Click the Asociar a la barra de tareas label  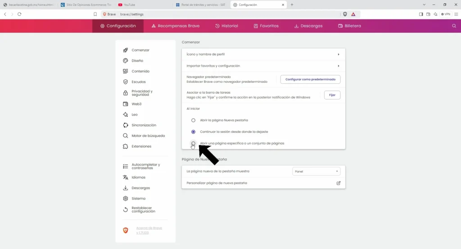208,92
